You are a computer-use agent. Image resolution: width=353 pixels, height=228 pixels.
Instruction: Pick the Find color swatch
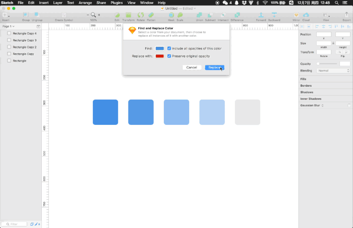coord(160,48)
